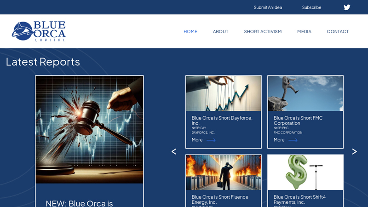
Task: Click the burning server room thumbnail
Action: (x=224, y=172)
